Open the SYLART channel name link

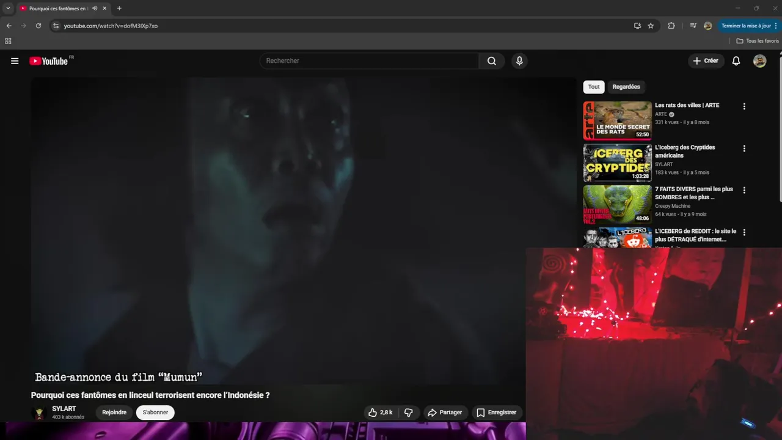pos(64,409)
